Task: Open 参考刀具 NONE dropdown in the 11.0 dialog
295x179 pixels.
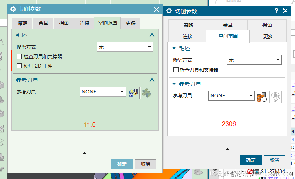Action: click(x=103, y=91)
